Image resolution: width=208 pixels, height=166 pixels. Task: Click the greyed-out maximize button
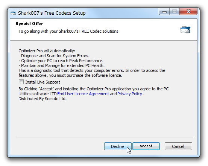(175, 12)
